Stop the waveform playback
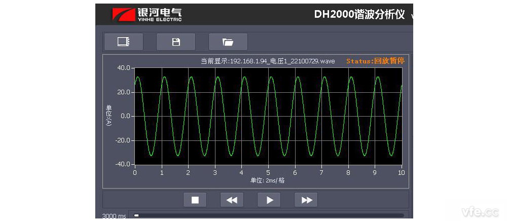This screenshot has width=507, height=221. [195, 200]
